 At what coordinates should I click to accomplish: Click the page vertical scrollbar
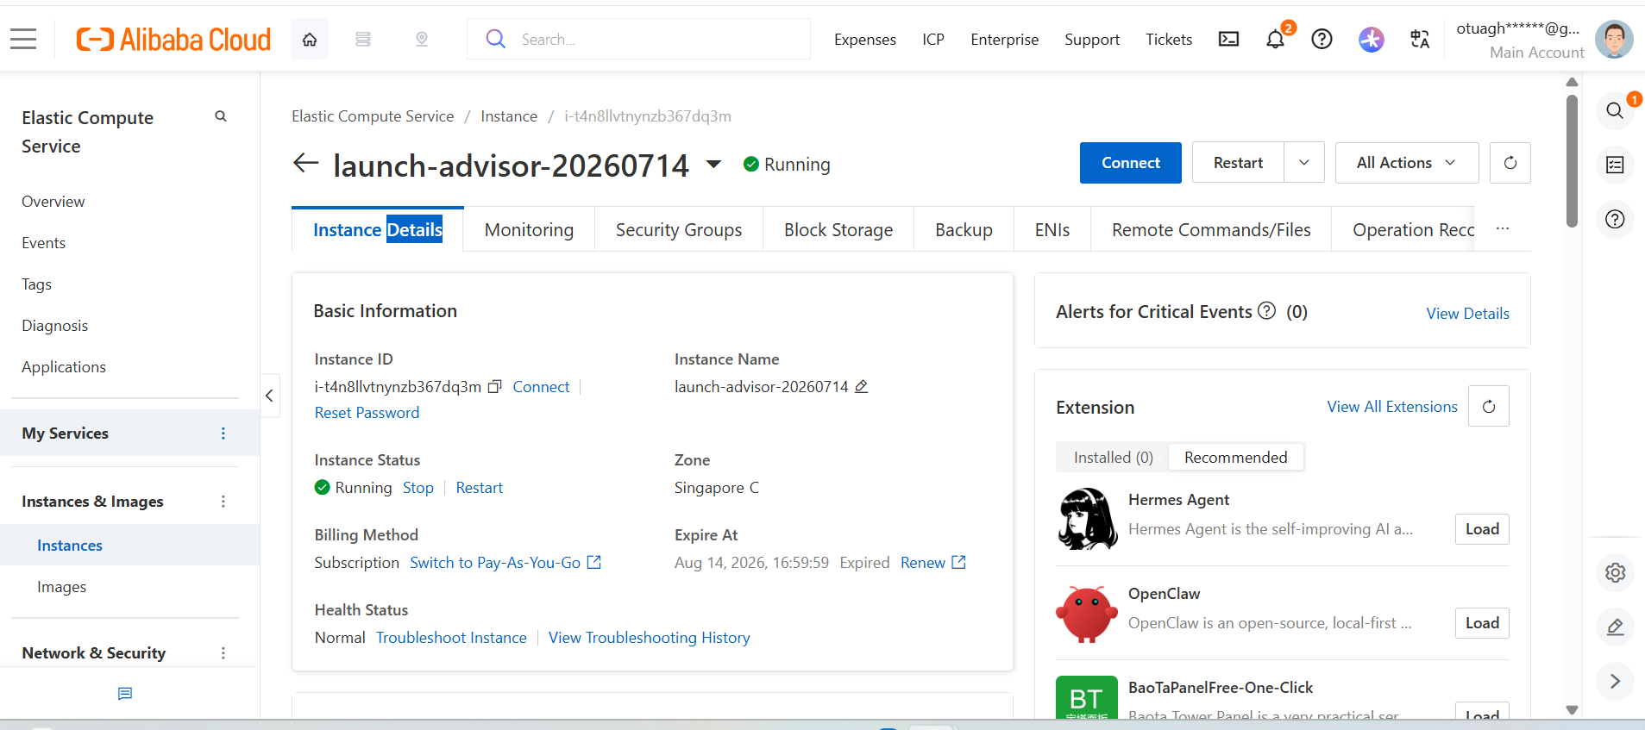click(x=1572, y=160)
